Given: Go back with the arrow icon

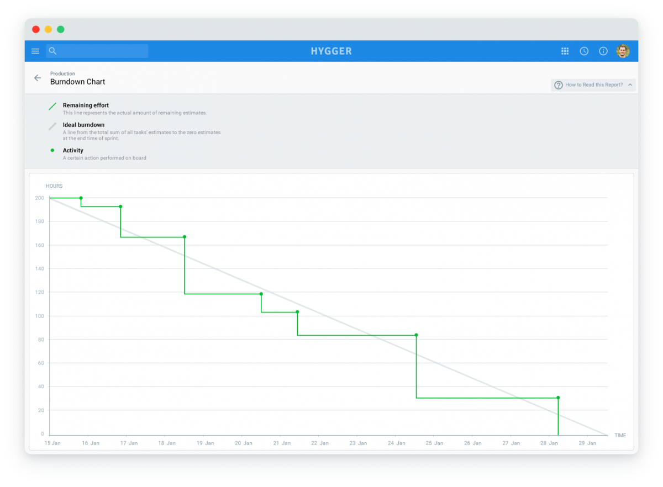Looking at the screenshot, I should point(38,78).
